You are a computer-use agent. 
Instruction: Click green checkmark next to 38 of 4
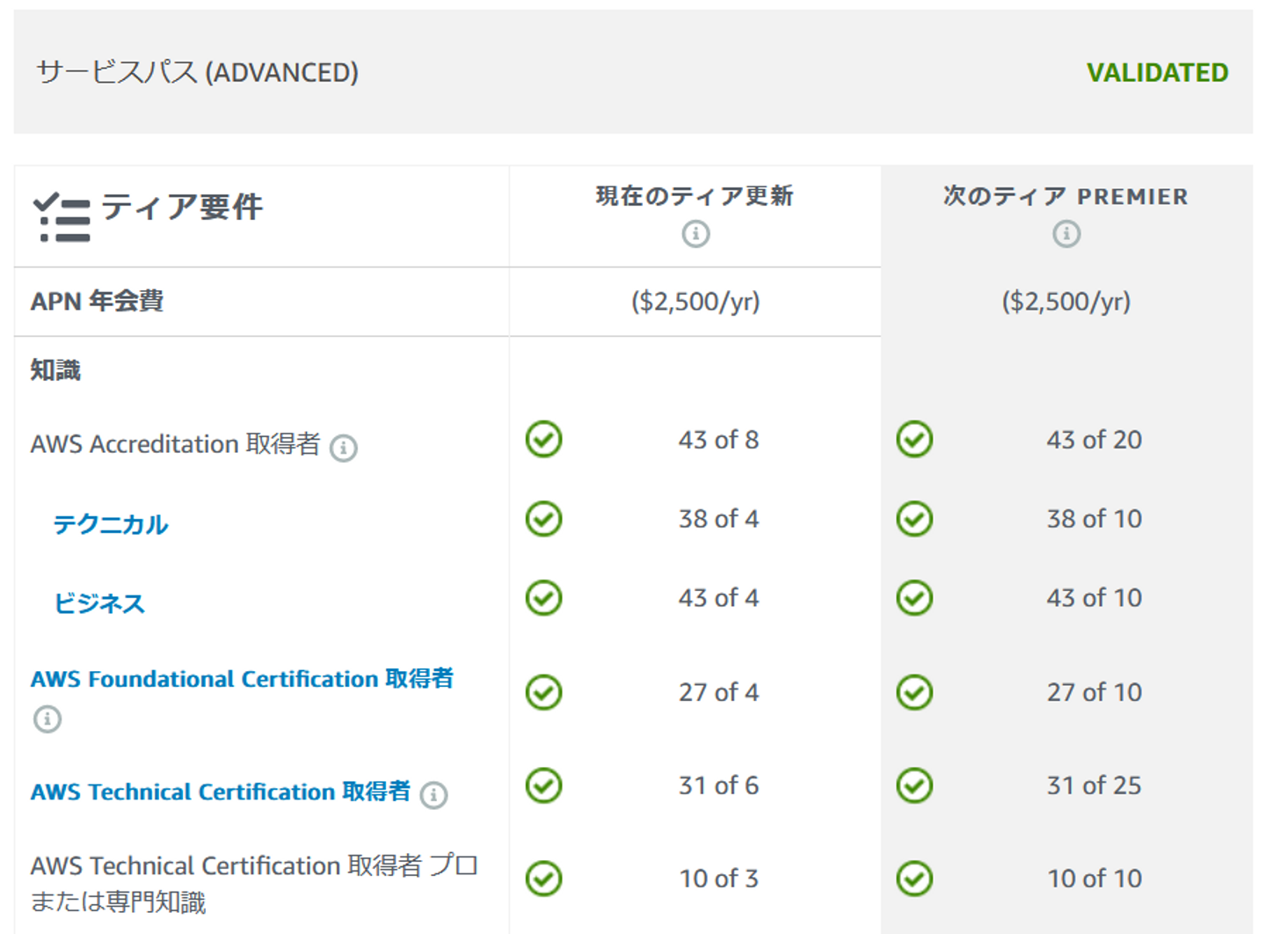(544, 518)
